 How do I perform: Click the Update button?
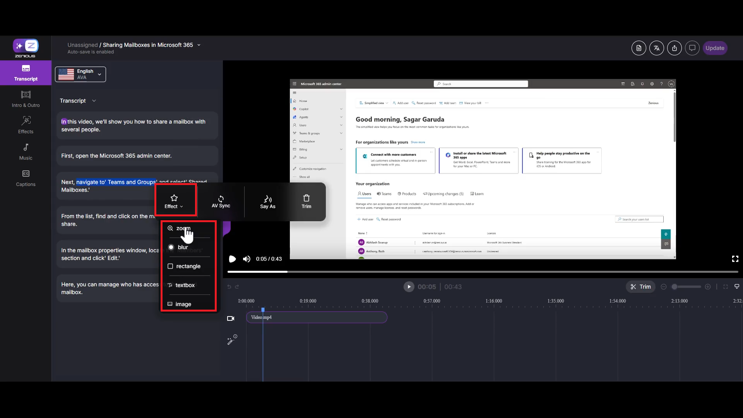[714, 48]
